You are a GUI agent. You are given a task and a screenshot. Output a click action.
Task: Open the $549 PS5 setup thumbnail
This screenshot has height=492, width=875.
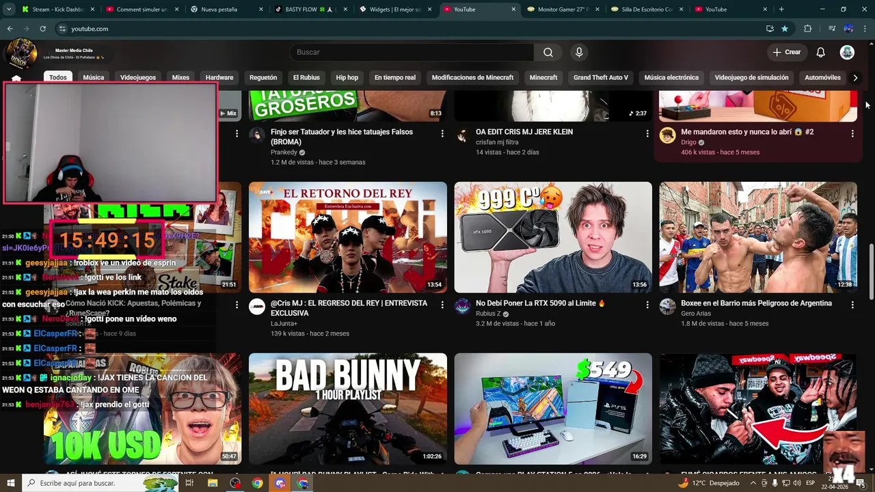tap(553, 409)
